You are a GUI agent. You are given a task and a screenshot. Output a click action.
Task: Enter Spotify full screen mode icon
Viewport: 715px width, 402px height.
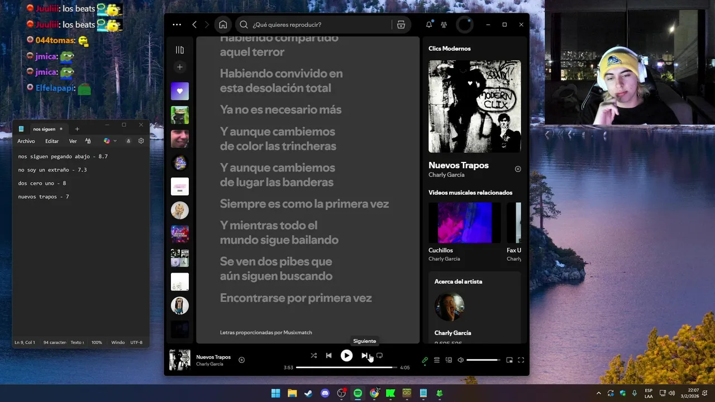(x=521, y=360)
